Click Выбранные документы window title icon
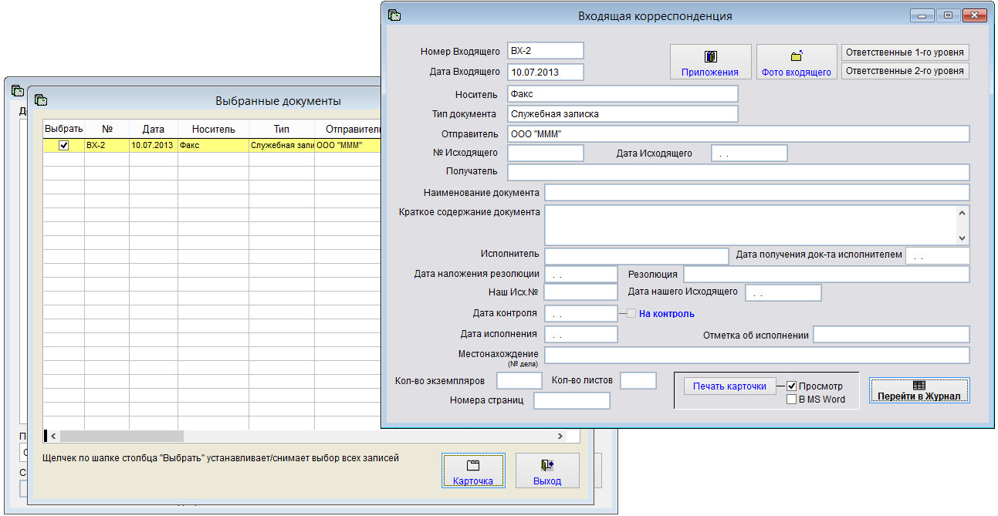Viewport: 998px width, 516px height. pyautogui.click(x=41, y=100)
